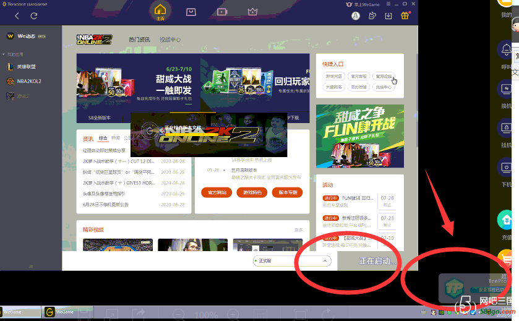Viewport: 519px width, 321px height.
Task: Select the 综合 news tab
Action: click(x=103, y=138)
